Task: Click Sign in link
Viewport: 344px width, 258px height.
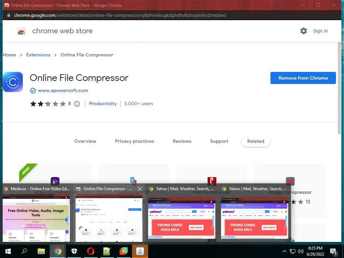Action: pos(320,31)
